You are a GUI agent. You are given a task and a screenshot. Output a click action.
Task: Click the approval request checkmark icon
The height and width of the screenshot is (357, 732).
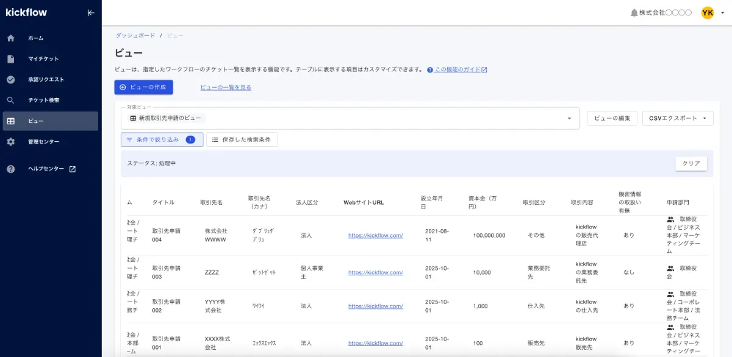tap(11, 80)
